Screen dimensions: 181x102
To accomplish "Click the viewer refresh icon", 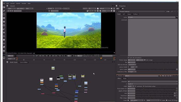I will click(x=98, y=11).
